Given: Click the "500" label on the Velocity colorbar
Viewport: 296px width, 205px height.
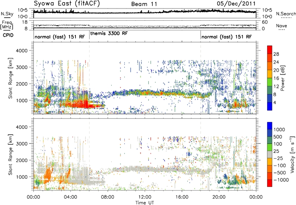Looking at the screenshot, I should (x=278, y=137).
